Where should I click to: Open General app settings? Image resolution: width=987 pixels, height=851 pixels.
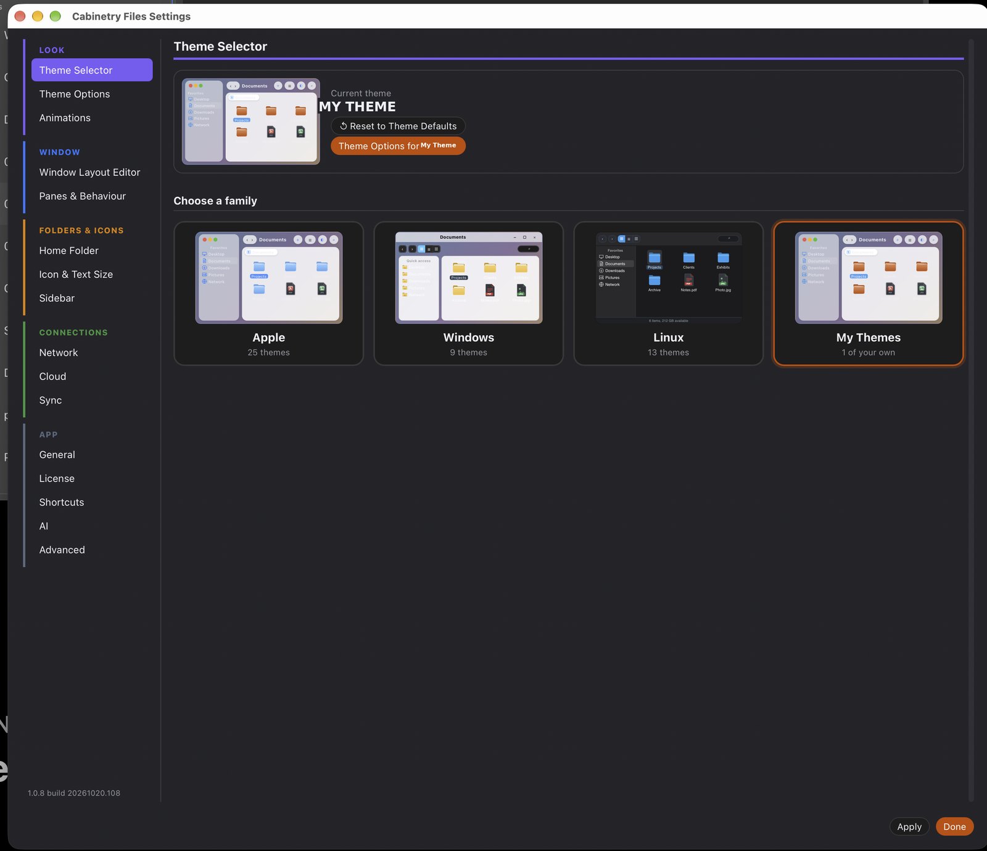pyautogui.click(x=91, y=455)
